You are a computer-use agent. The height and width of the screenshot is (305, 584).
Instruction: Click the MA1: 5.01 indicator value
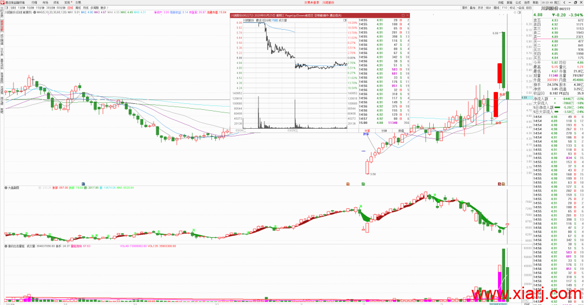(74, 12)
